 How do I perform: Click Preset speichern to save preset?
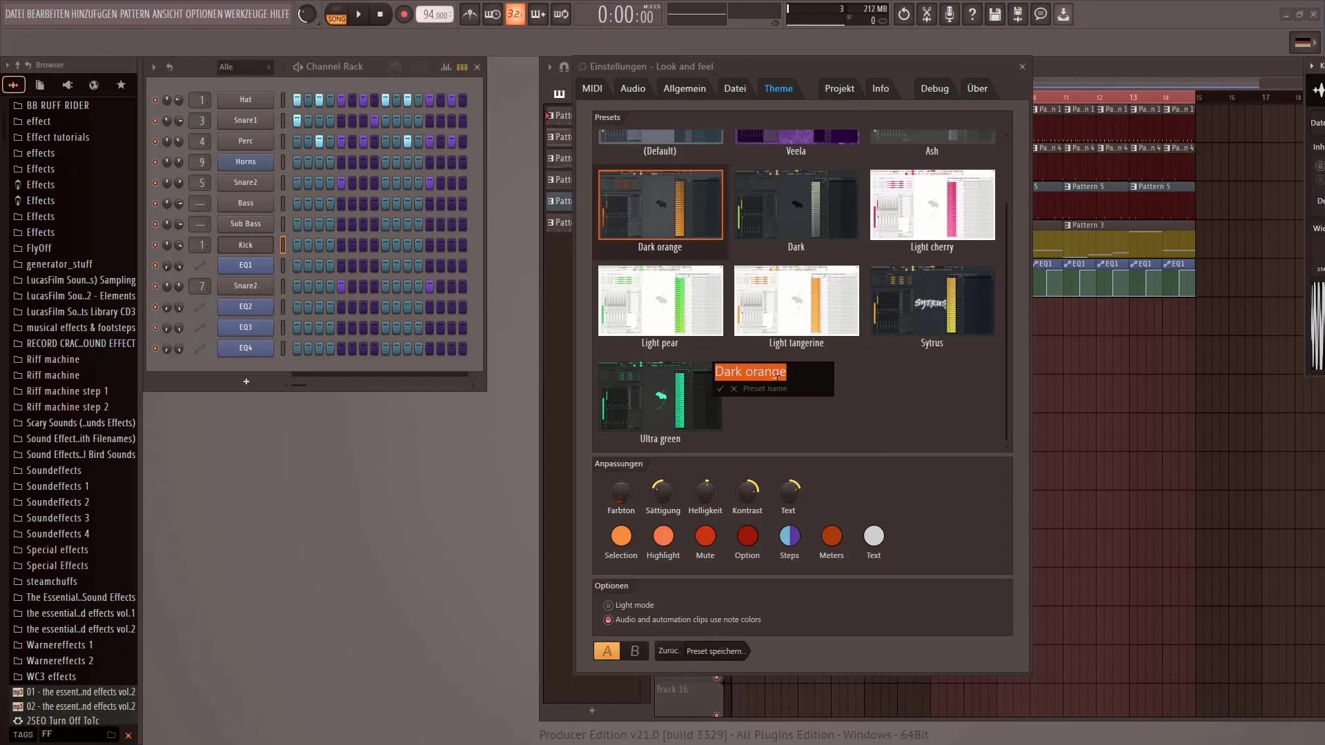point(715,650)
